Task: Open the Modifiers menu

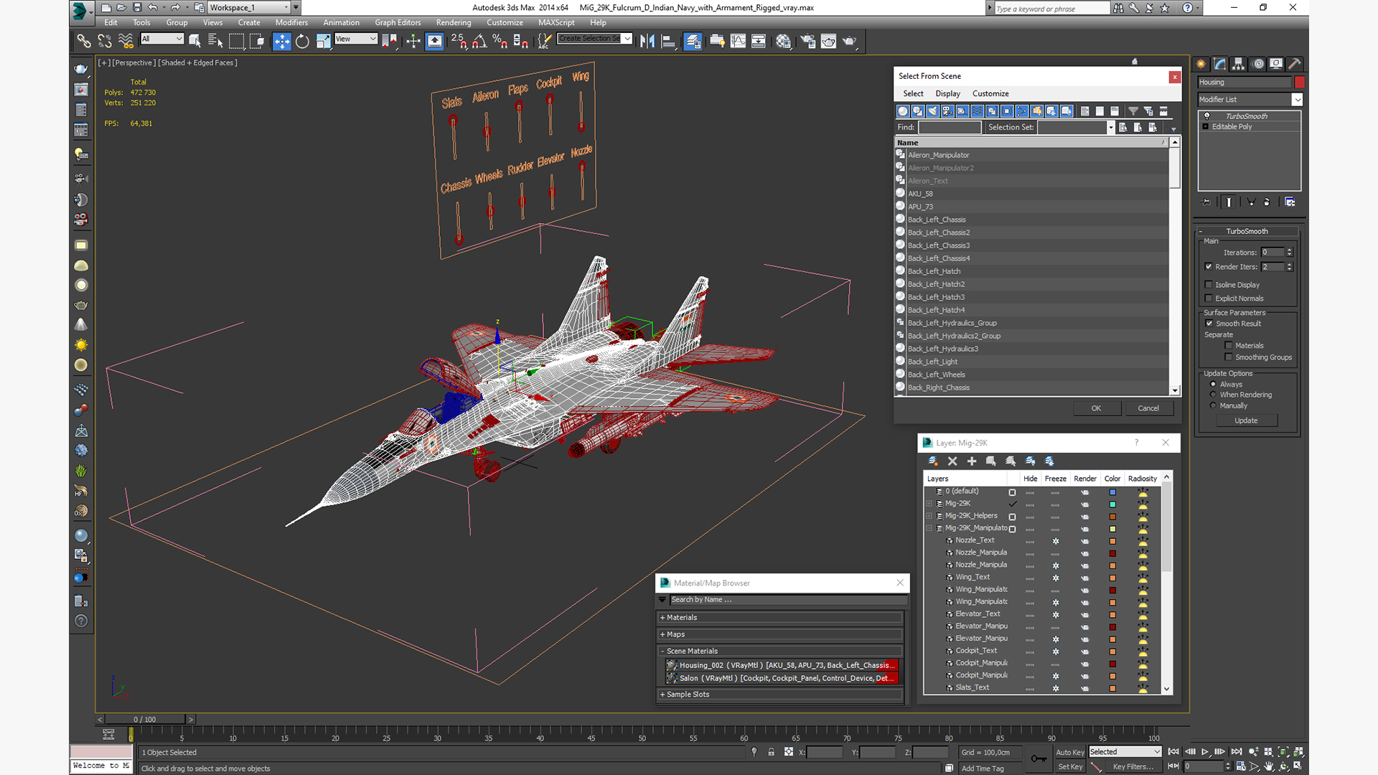Action: [x=291, y=23]
